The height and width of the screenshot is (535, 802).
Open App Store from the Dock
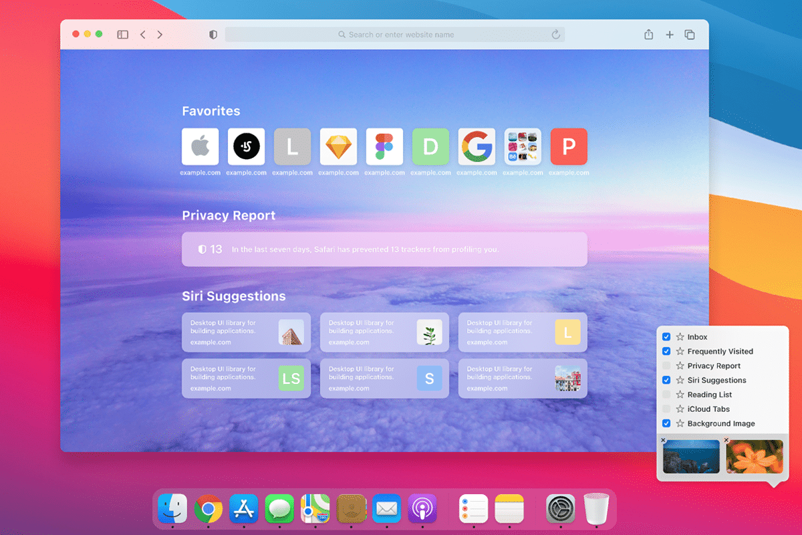(x=244, y=509)
